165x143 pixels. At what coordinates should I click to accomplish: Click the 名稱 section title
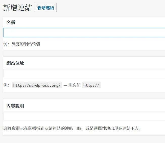coord(11,23)
